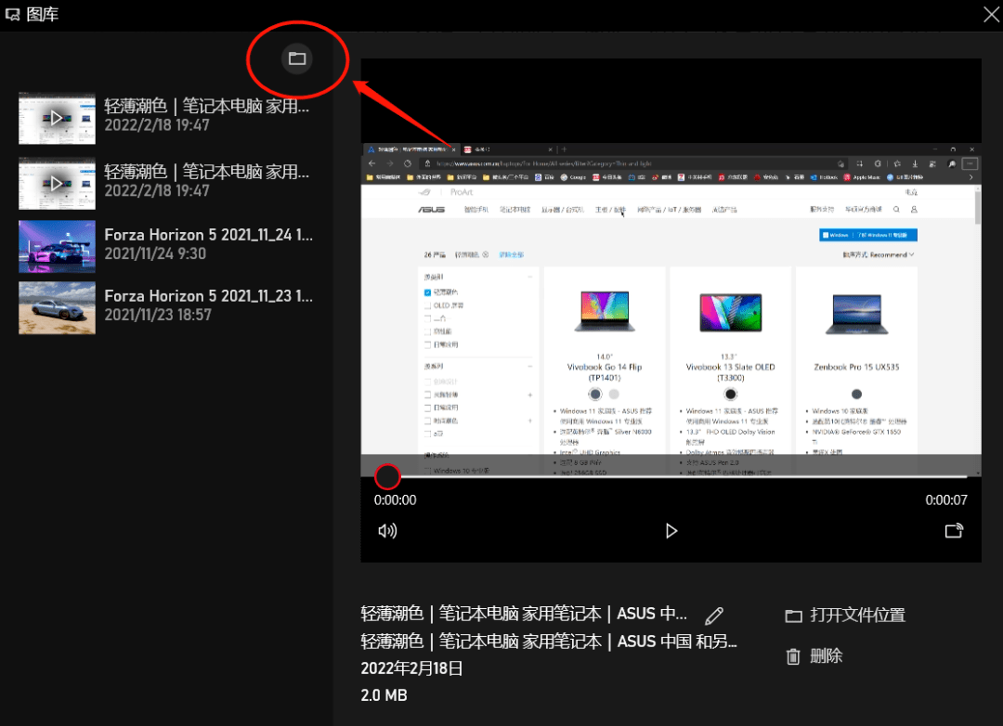Select the Forza Horizon 5 2021_11_23 title
The image size is (1003, 726).
tap(208, 296)
